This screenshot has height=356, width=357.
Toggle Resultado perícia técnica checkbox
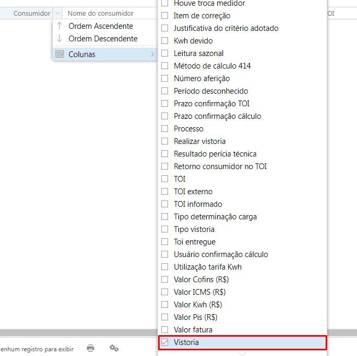click(164, 154)
